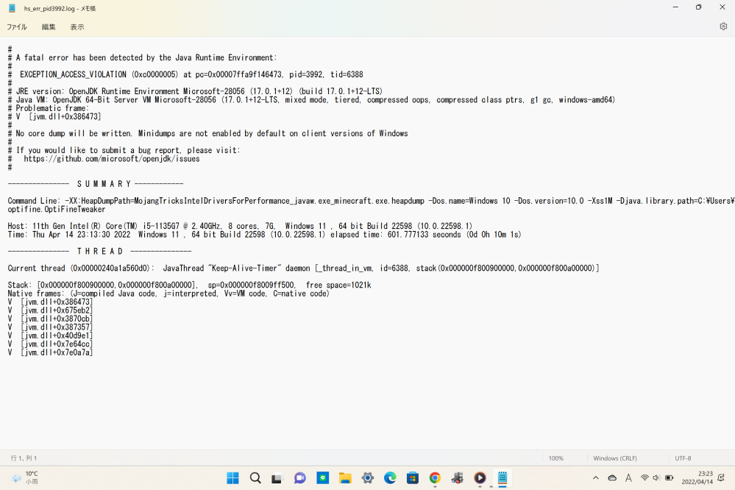Click the Time: Thu Apr 14 line
The width and height of the screenshot is (735, 490).
click(x=264, y=235)
